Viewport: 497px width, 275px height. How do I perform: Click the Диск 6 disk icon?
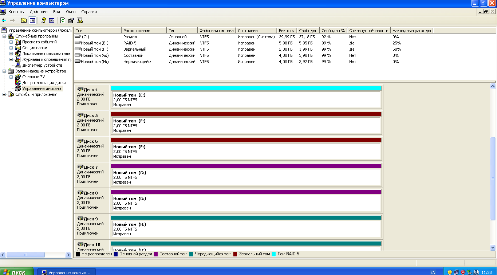(80, 141)
